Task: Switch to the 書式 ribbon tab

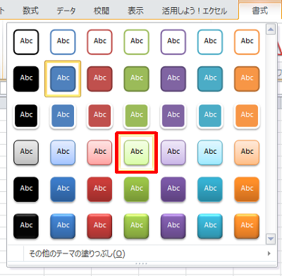Action: pos(260,11)
